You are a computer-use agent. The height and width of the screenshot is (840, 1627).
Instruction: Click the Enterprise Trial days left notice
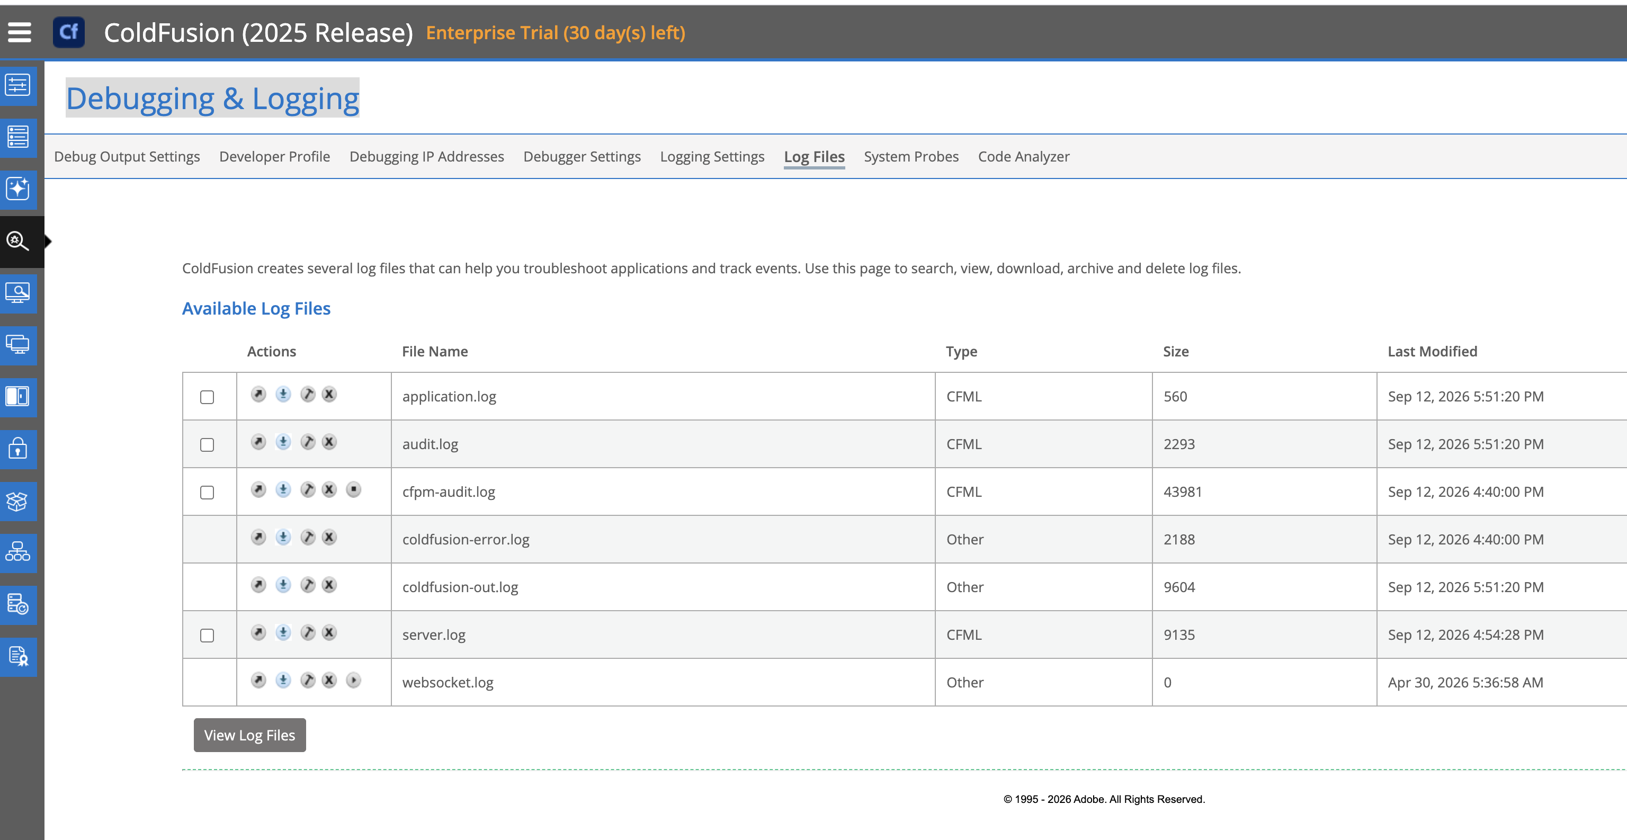point(556,32)
